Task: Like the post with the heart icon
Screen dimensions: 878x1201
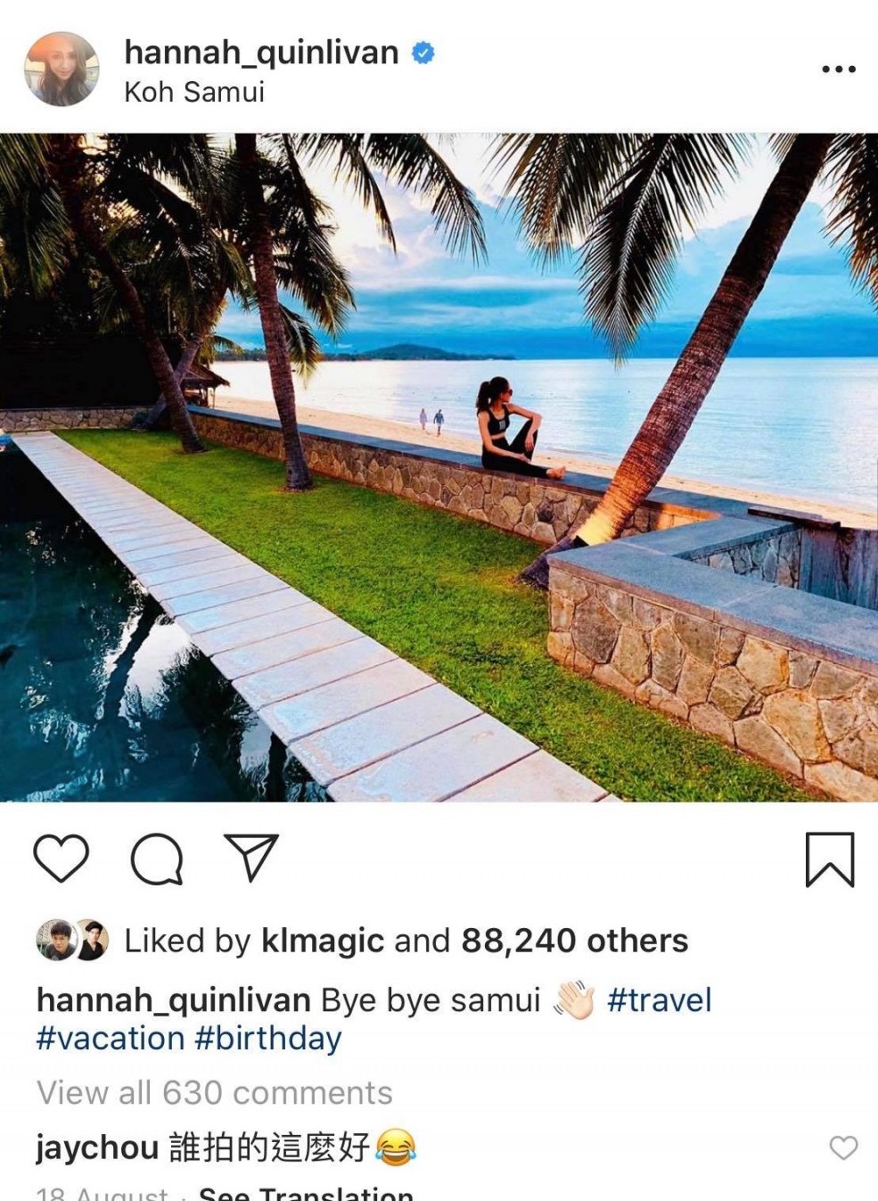Action: click(x=61, y=858)
